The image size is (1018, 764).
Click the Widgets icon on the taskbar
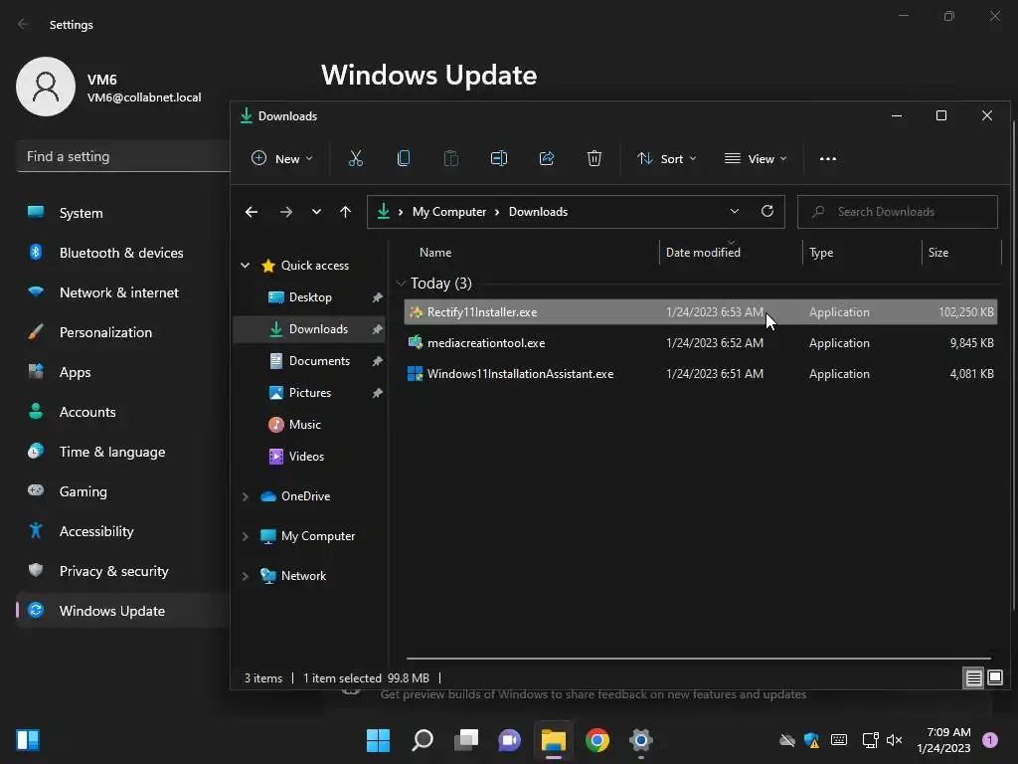tap(28, 740)
